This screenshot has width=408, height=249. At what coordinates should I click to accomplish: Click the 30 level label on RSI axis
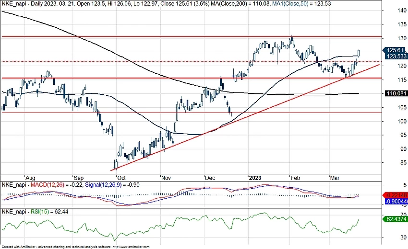click(x=403, y=238)
